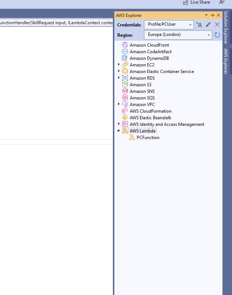This screenshot has height=295, width=232.
Task: Delete the selected credentials profile
Action: [217, 25]
